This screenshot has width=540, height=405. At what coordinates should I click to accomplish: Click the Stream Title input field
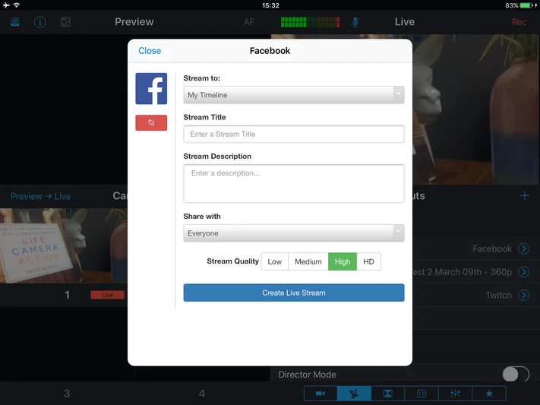click(x=294, y=134)
